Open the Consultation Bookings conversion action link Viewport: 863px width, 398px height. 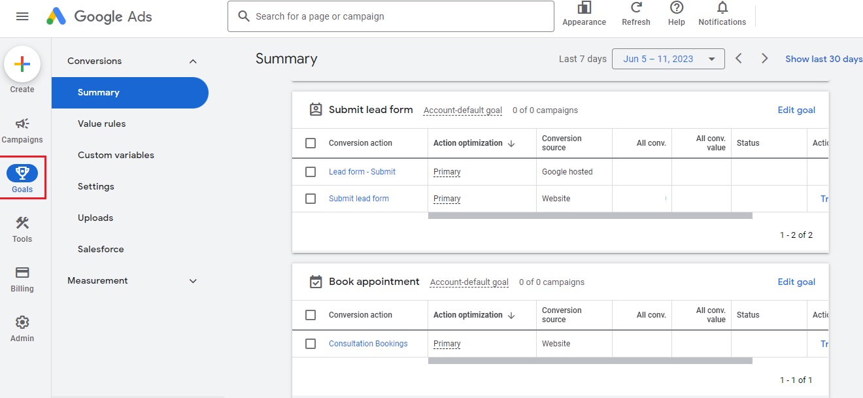pos(368,344)
